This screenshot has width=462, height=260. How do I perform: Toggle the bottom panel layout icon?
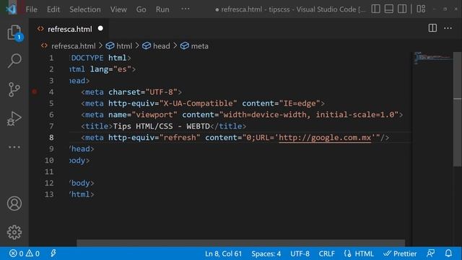pos(389,9)
